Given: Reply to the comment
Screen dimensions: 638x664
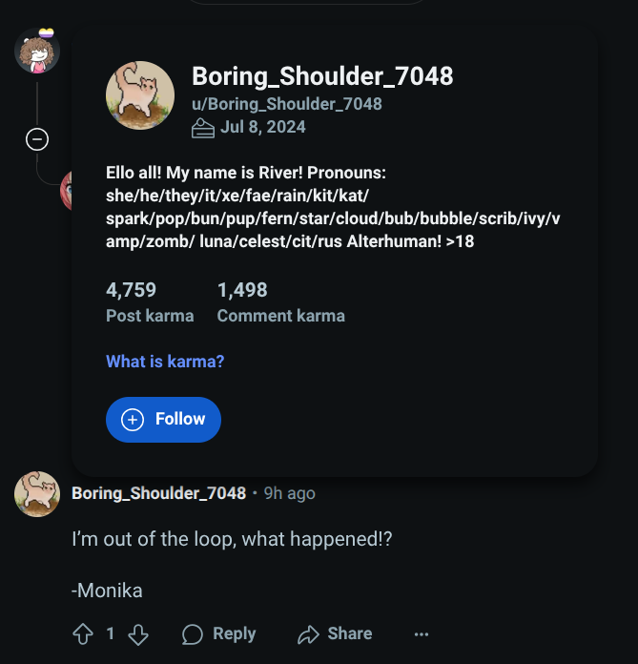Looking at the screenshot, I should [x=218, y=633].
